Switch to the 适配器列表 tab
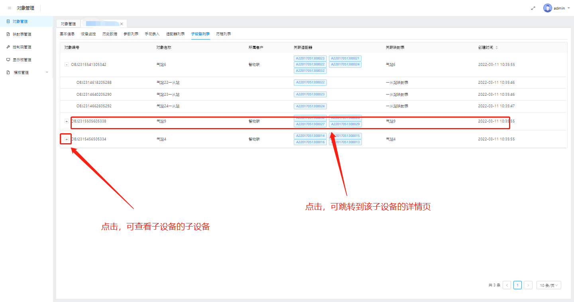Image resolution: width=574 pixels, height=302 pixels. pyautogui.click(x=175, y=34)
